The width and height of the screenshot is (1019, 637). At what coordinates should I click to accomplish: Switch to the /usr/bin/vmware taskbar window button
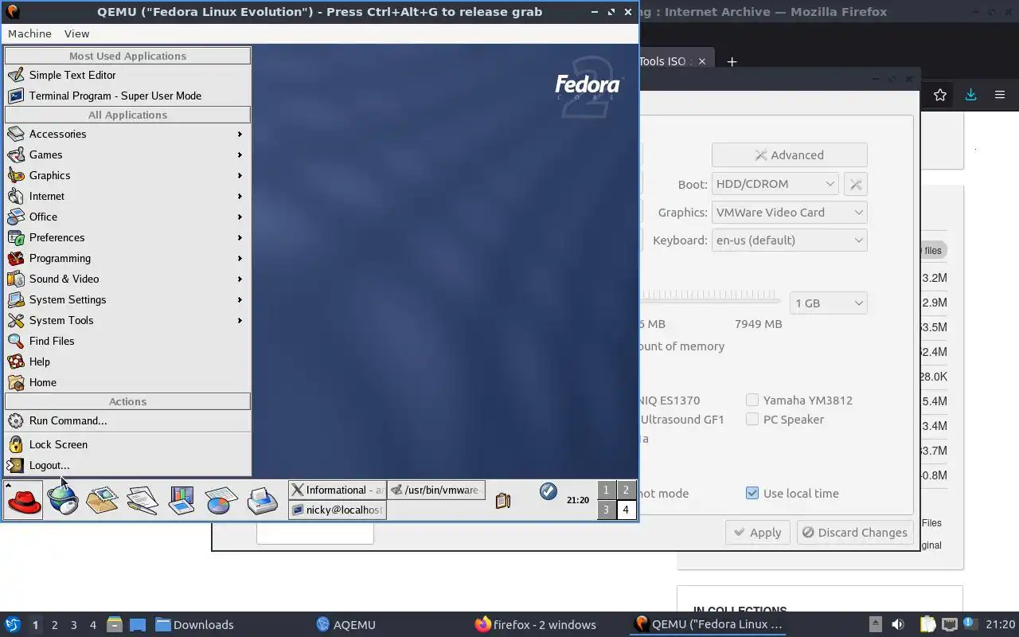435,490
